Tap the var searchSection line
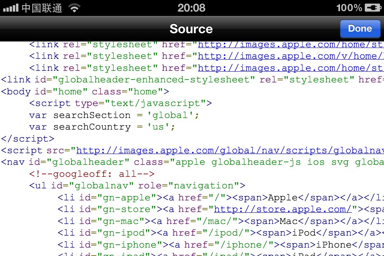 pos(114,115)
